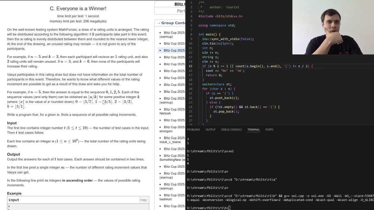Click 'memory limit per test: 256 megabytes'

pyautogui.click(x=78, y=21)
